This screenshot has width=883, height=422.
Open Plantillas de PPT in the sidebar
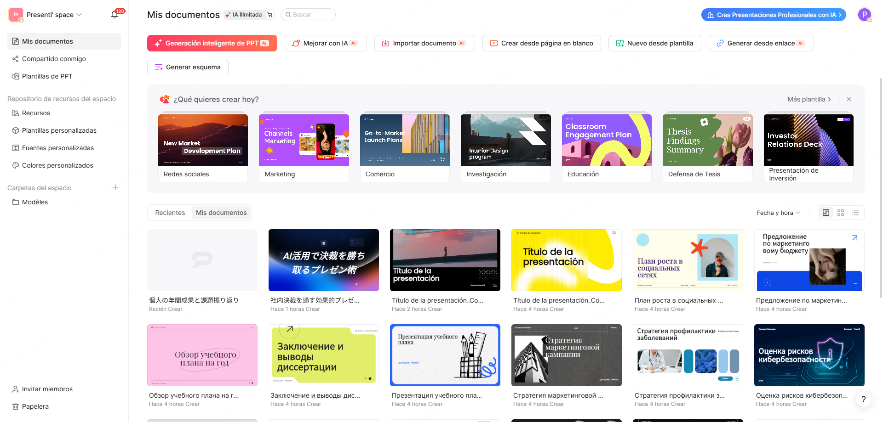[64, 76]
